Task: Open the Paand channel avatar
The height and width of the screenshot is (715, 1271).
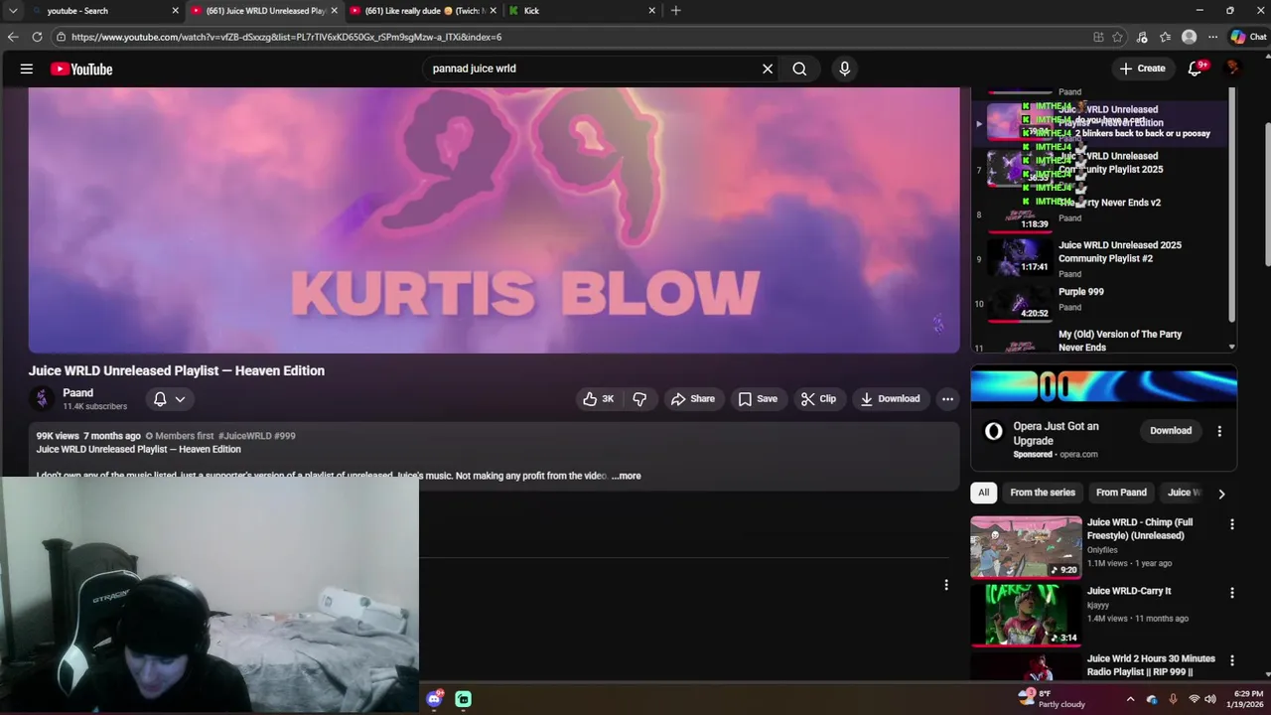Action: (42, 399)
